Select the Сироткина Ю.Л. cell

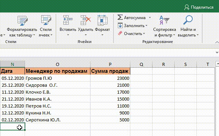pos(58,120)
